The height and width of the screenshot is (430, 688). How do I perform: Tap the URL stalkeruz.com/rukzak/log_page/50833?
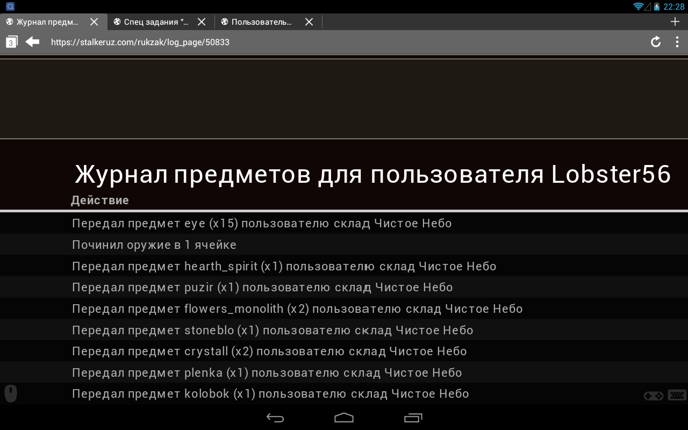(140, 42)
